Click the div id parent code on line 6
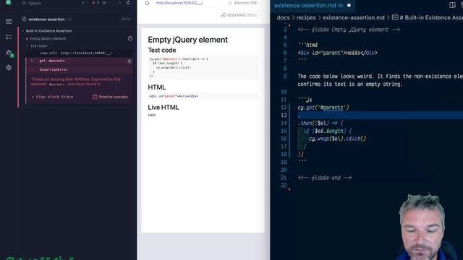The width and height of the screenshot is (463, 260). [338, 53]
